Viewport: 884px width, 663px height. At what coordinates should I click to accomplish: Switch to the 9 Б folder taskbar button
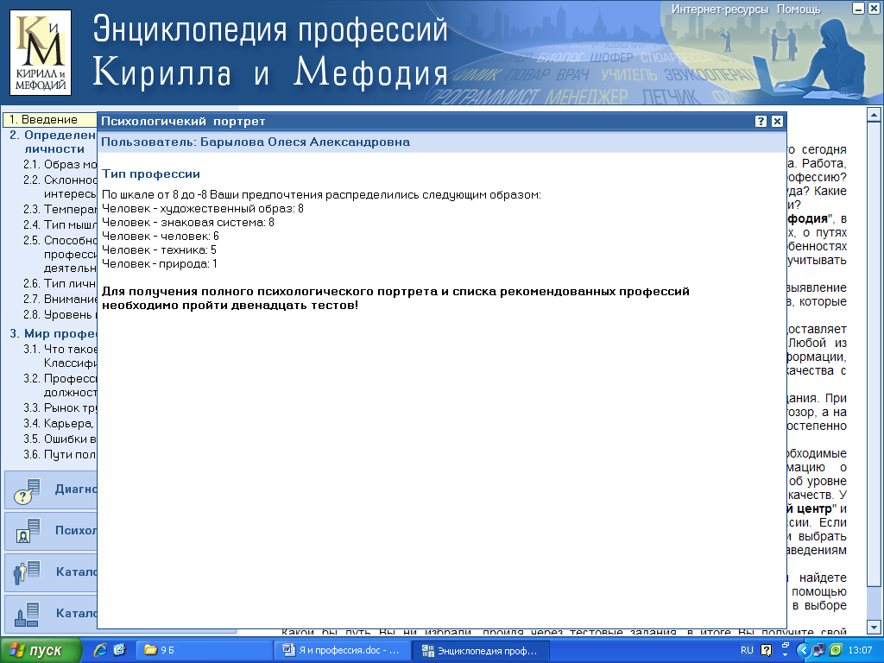(204, 650)
